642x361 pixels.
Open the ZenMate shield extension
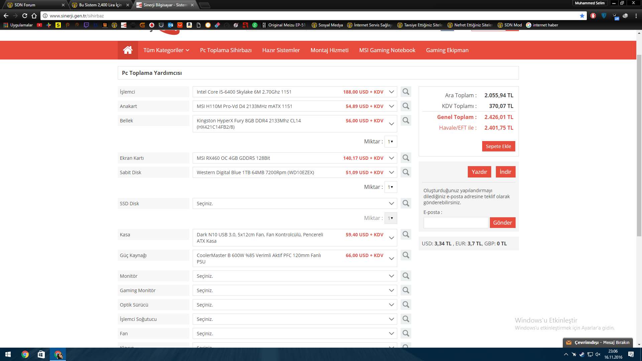[604, 16]
